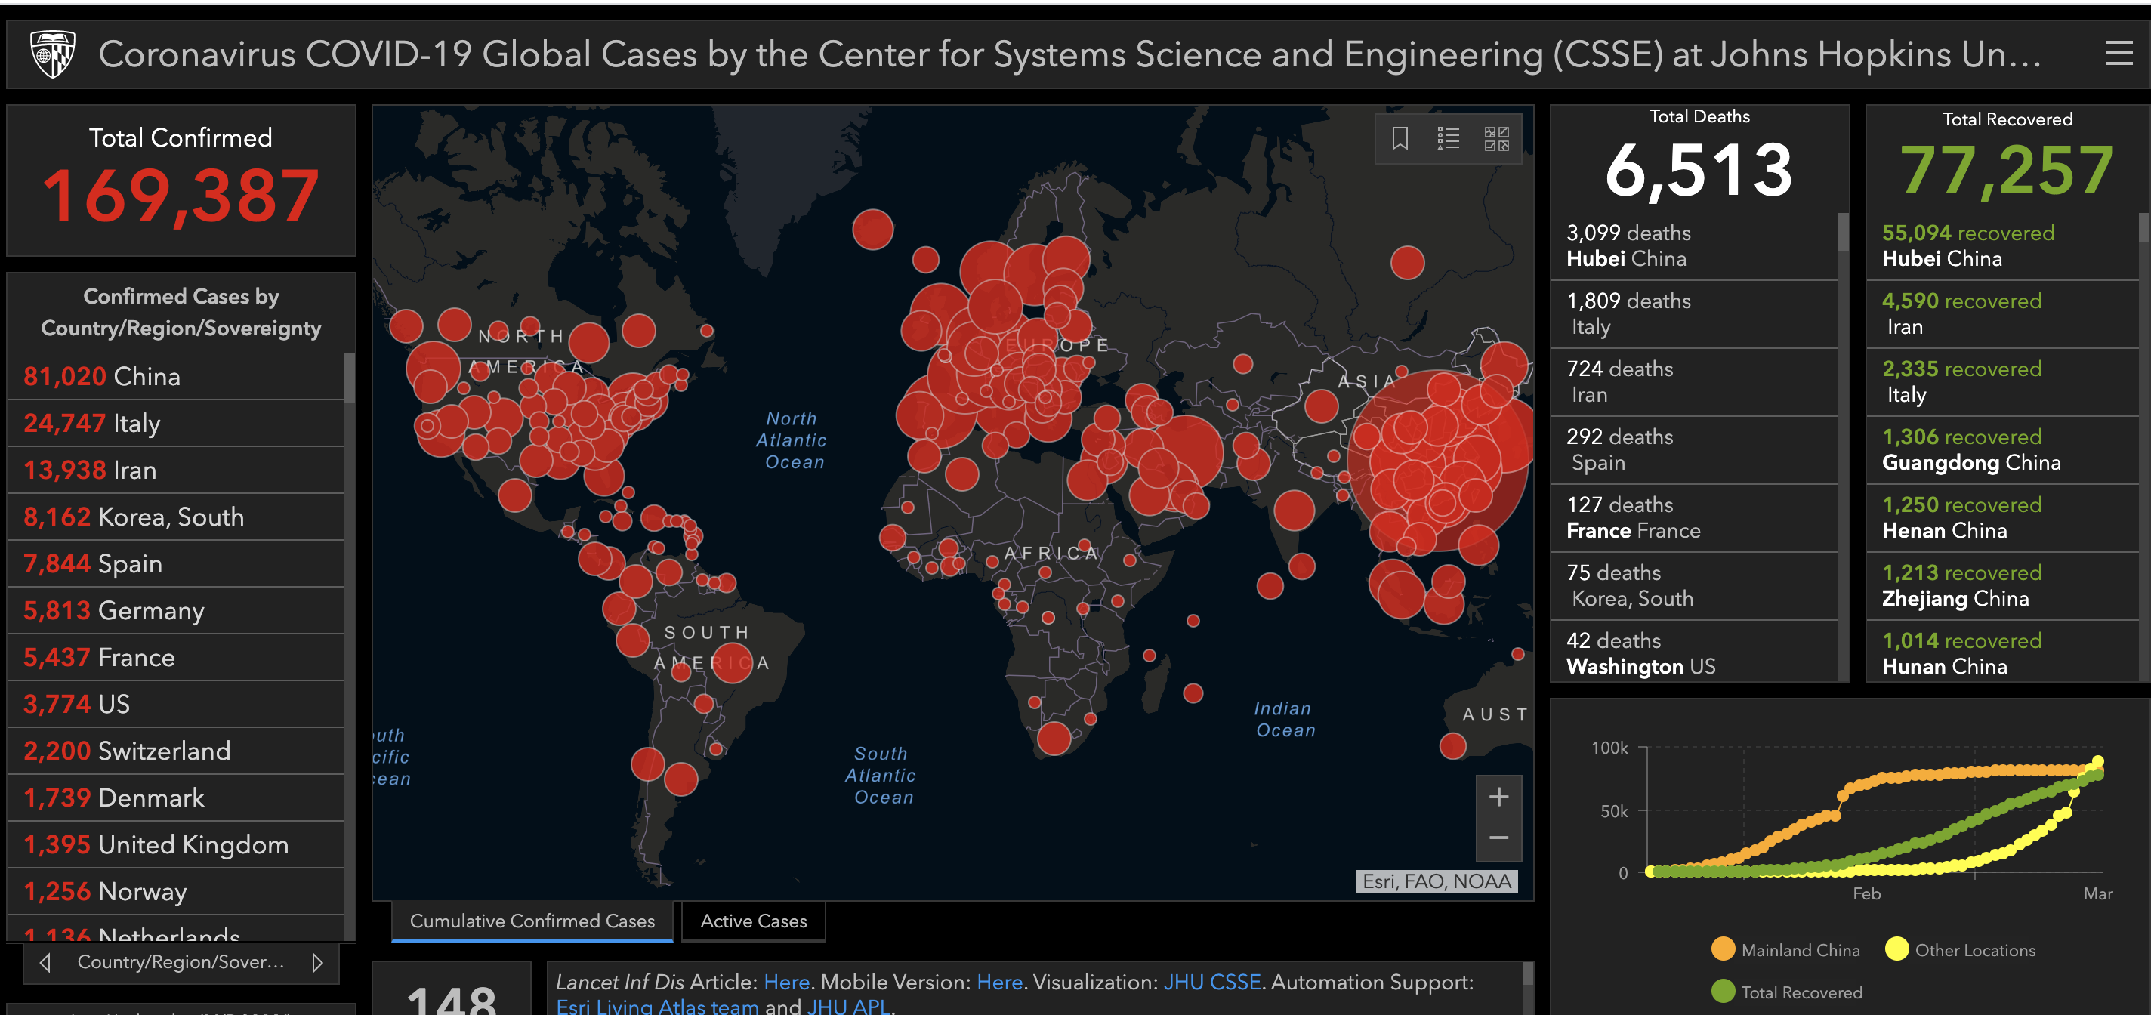Click the large red circle over China

[1438, 461]
